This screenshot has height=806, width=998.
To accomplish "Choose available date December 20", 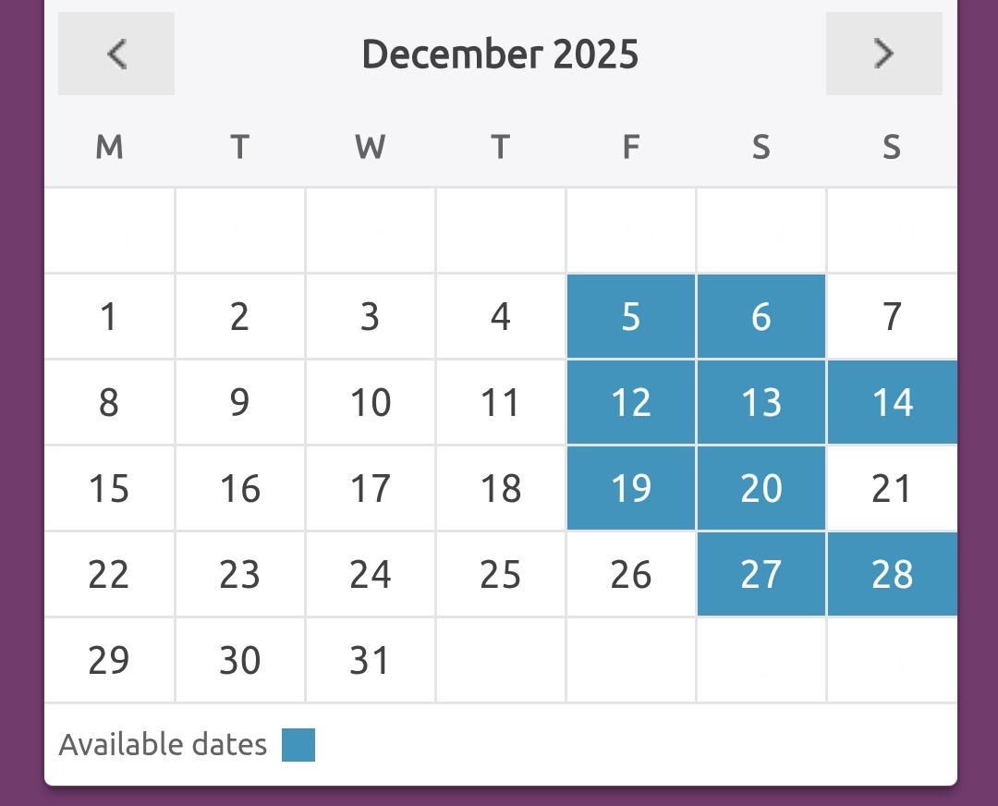I will 761,488.
